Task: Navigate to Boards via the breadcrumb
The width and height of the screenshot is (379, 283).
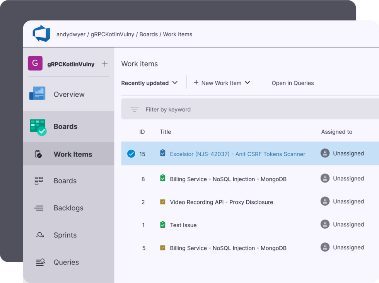Action: tap(149, 34)
